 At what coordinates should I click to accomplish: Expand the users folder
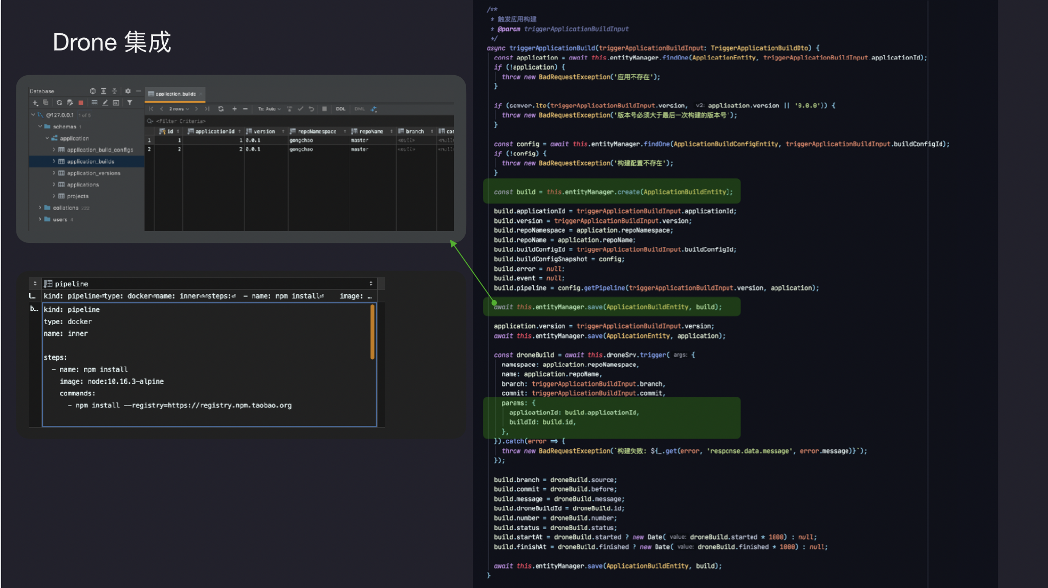tap(40, 219)
